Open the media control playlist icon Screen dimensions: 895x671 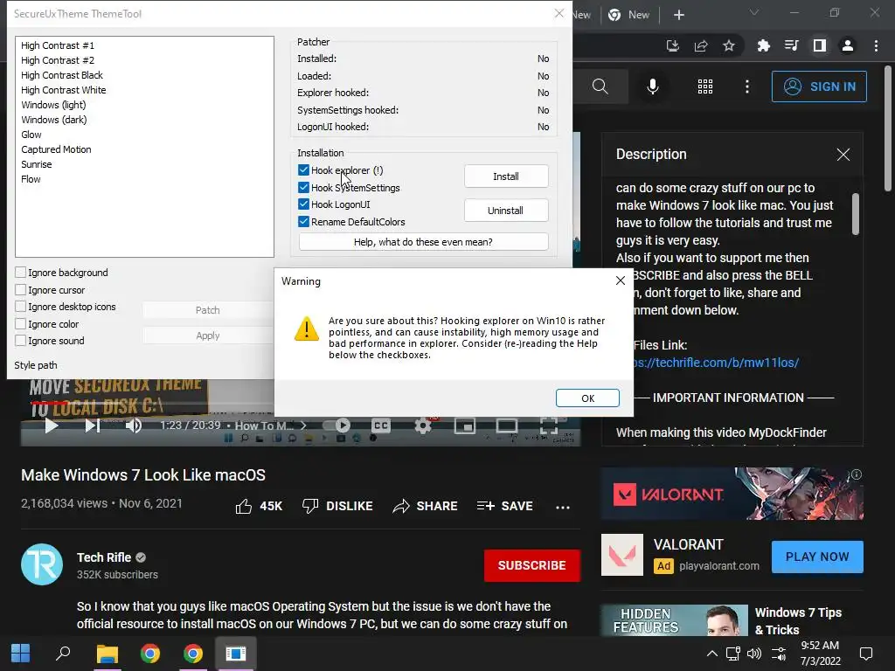coord(791,45)
